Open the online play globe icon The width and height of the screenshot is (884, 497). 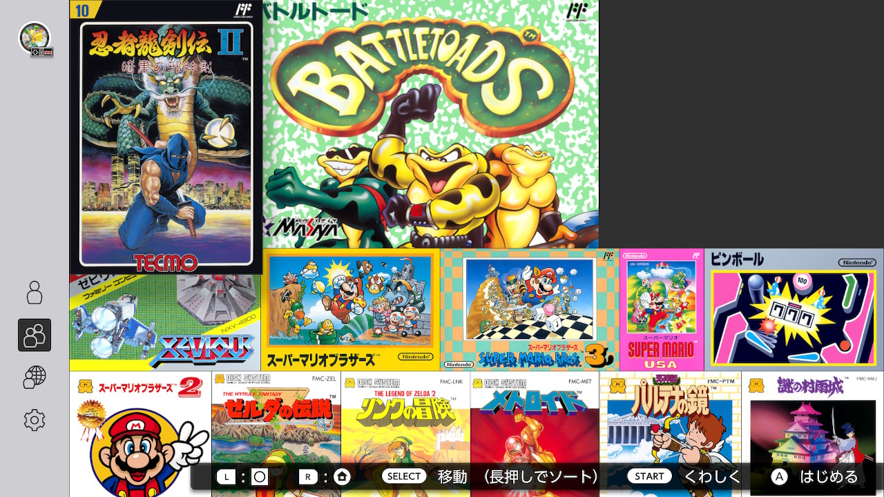[x=35, y=378]
